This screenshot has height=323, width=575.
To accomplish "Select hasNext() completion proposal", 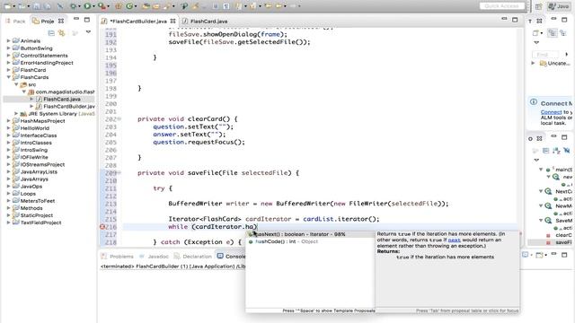I will pyautogui.click(x=309, y=234).
